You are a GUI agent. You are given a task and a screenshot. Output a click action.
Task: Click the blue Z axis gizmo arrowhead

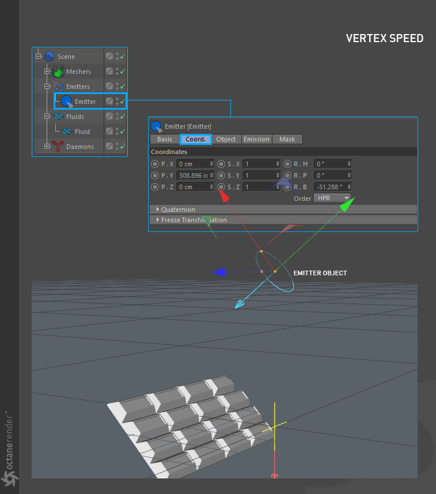coord(219,272)
